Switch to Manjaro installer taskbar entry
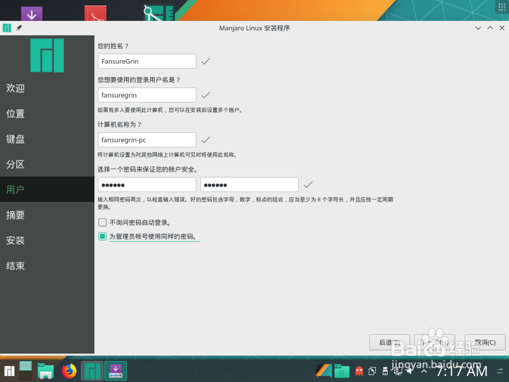Screen dimensions: 509x382 (92, 371)
